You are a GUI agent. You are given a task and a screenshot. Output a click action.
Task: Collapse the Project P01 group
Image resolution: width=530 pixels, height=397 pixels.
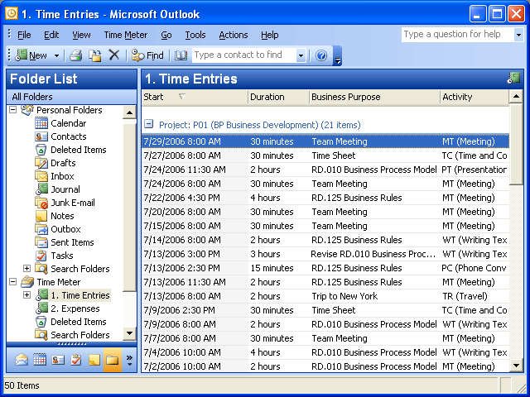click(x=148, y=124)
